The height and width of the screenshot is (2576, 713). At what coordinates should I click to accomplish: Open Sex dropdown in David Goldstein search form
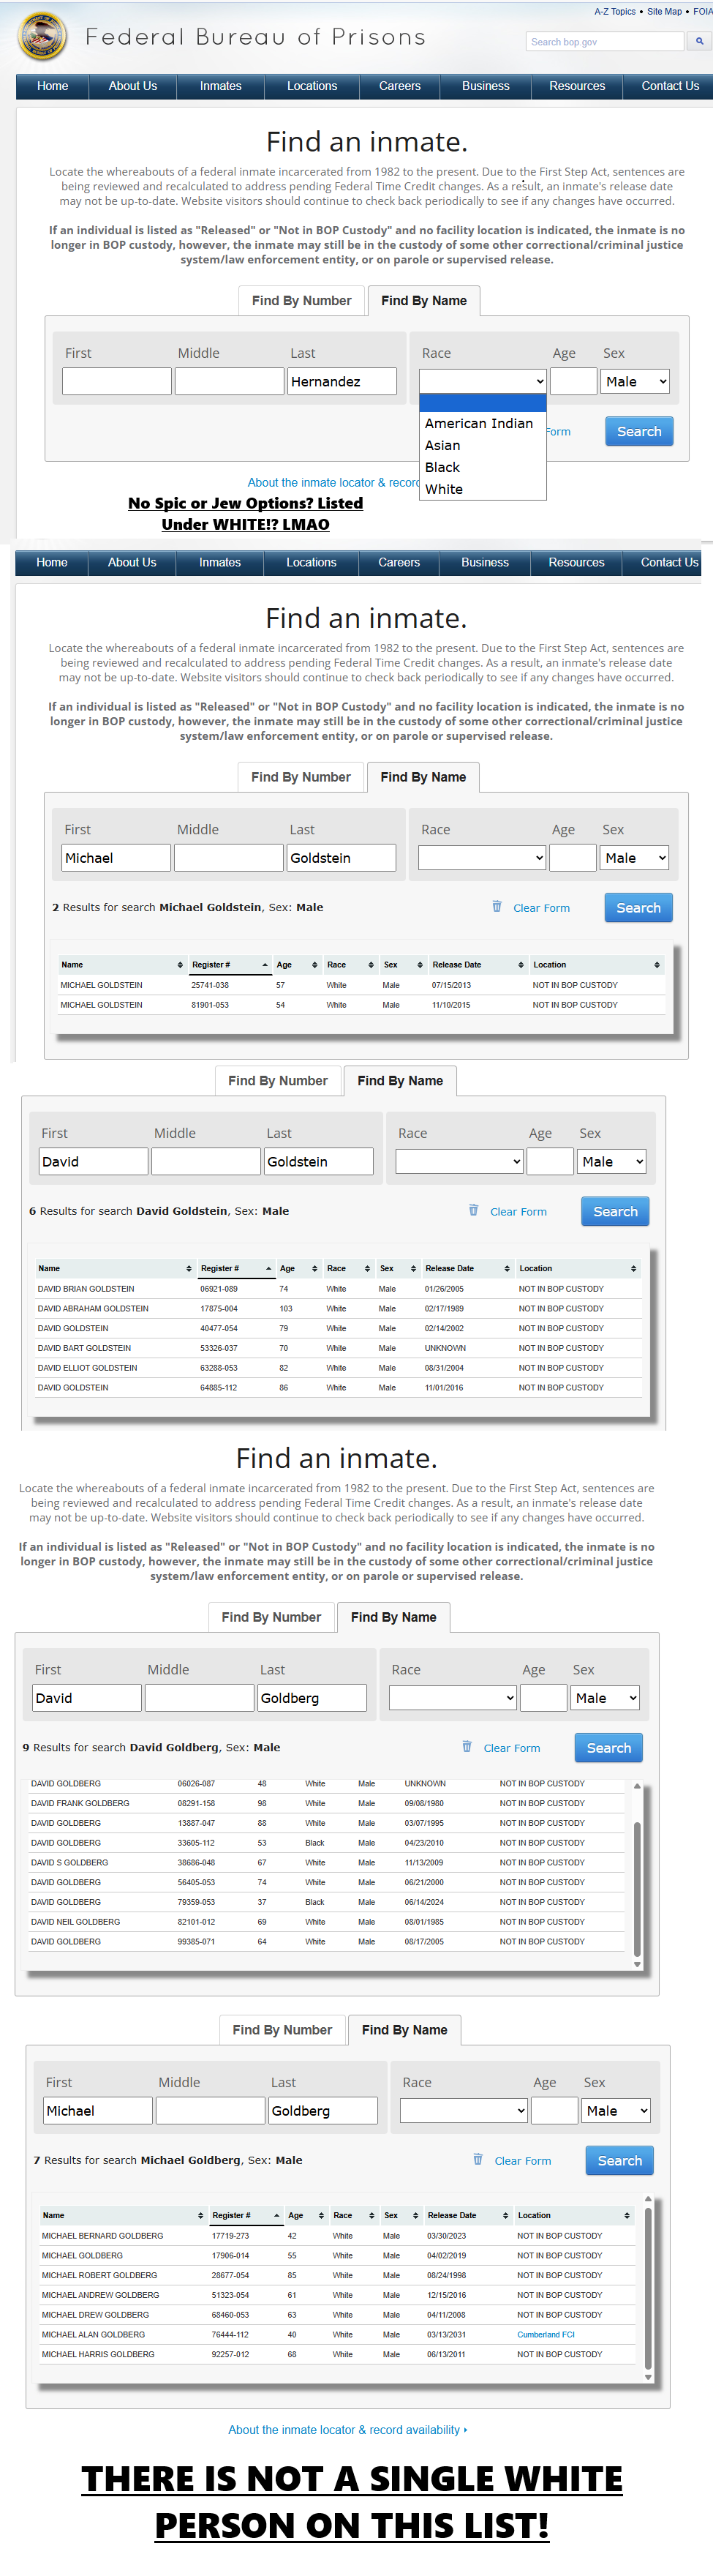coord(611,1161)
